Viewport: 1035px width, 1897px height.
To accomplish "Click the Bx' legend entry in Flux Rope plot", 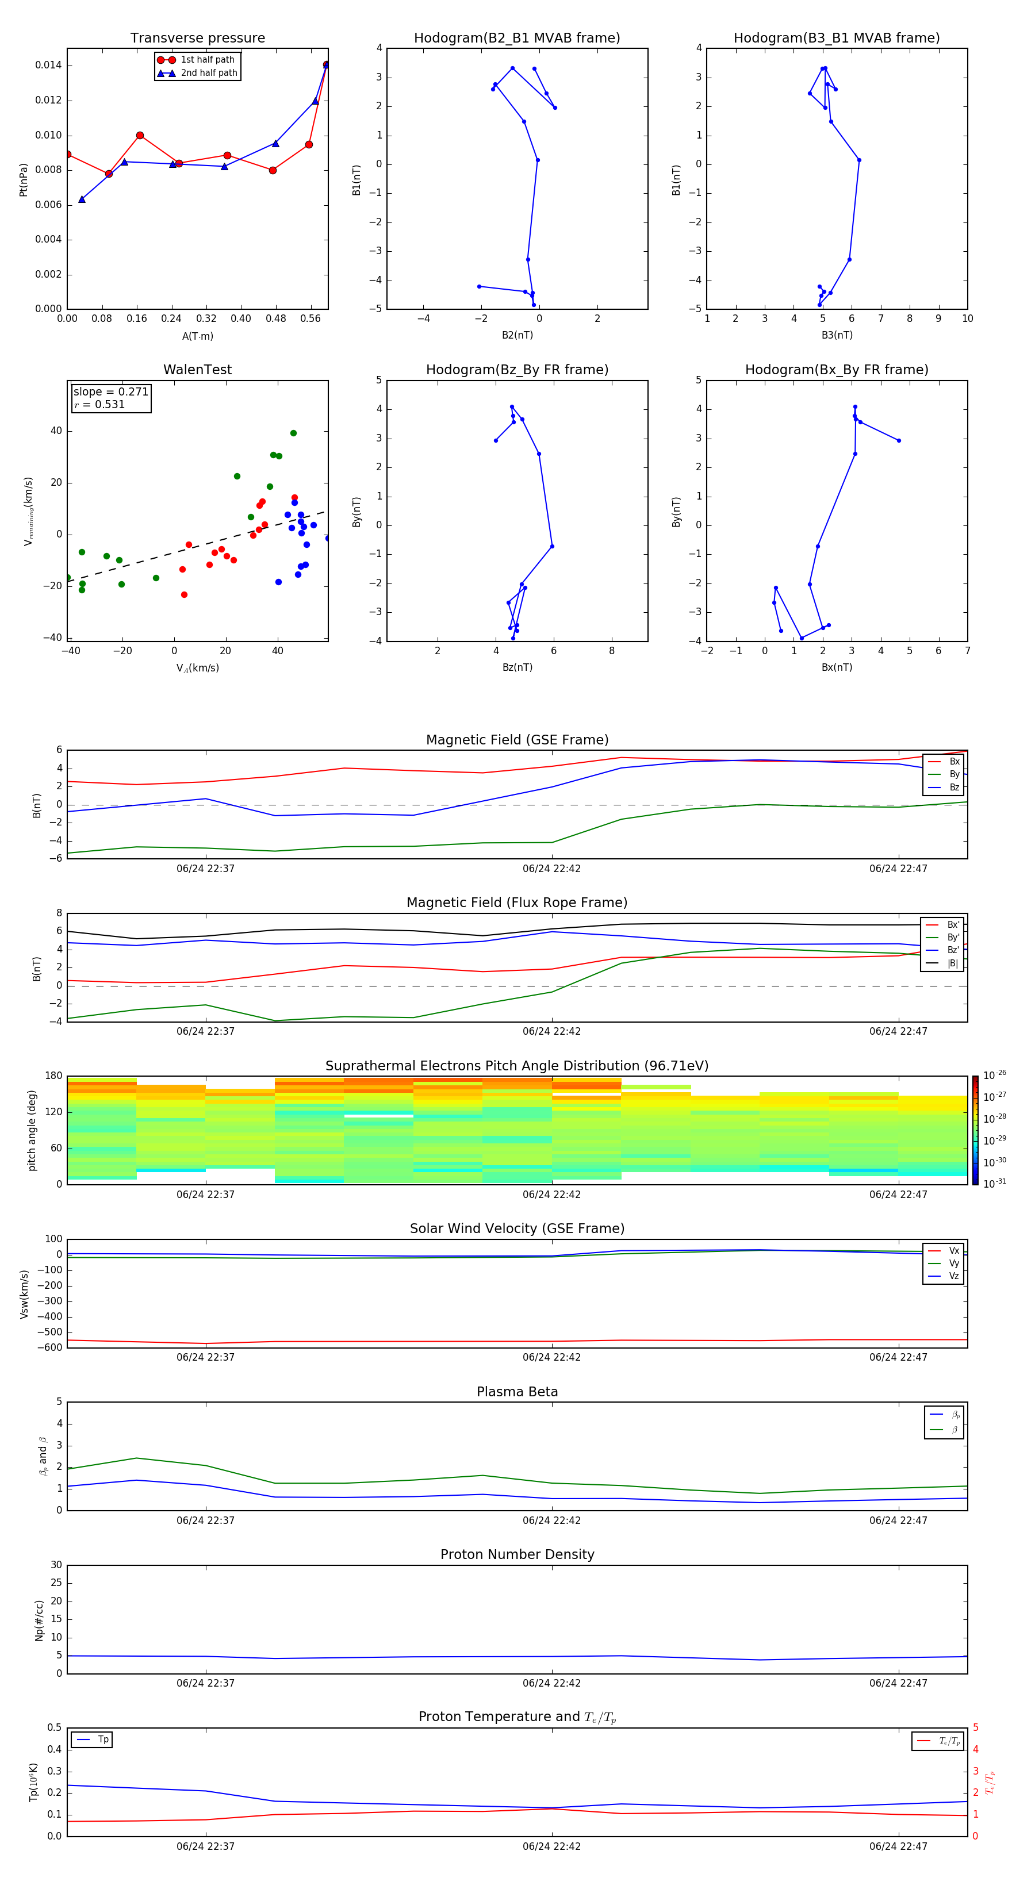I will click(942, 925).
